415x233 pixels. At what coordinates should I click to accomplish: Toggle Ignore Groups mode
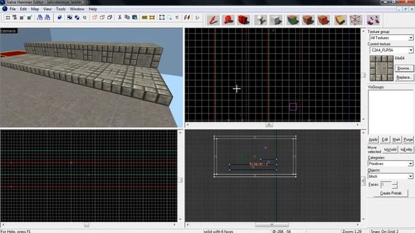click(84, 17)
